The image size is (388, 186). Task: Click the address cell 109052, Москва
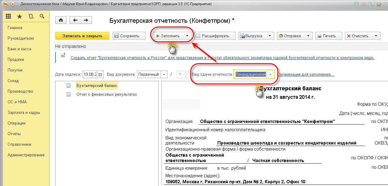pos(235,182)
